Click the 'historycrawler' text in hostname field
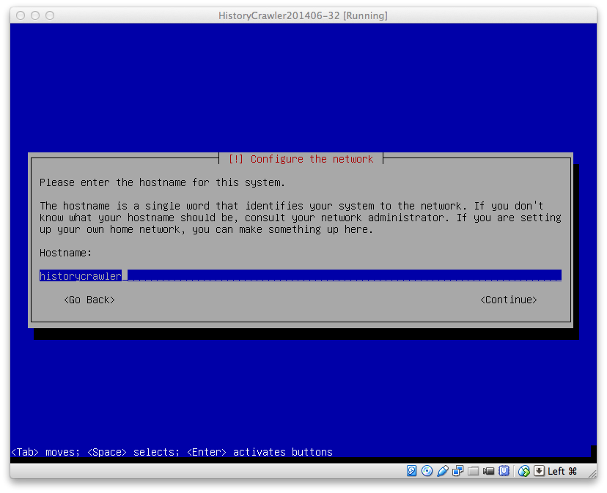This screenshot has width=607, height=493. 81,276
